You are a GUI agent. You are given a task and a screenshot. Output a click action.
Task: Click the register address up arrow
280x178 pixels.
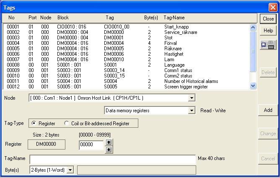[109, 142]
